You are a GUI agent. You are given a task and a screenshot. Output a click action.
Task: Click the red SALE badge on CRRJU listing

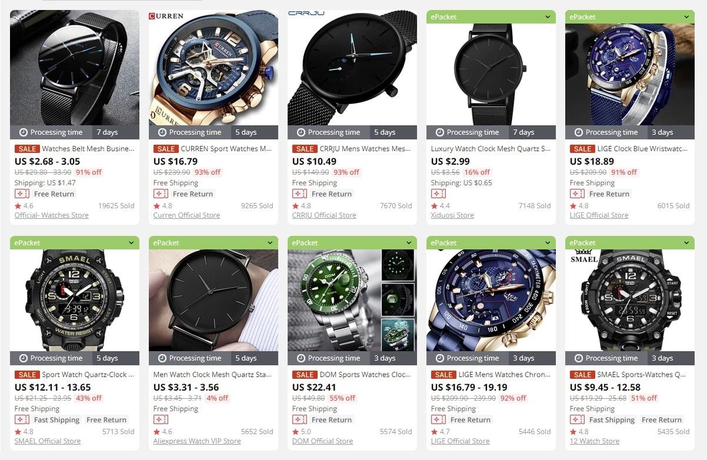point(305,149)
